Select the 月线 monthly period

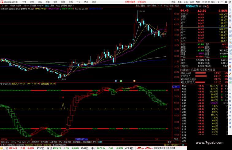(x=58, y=6)
